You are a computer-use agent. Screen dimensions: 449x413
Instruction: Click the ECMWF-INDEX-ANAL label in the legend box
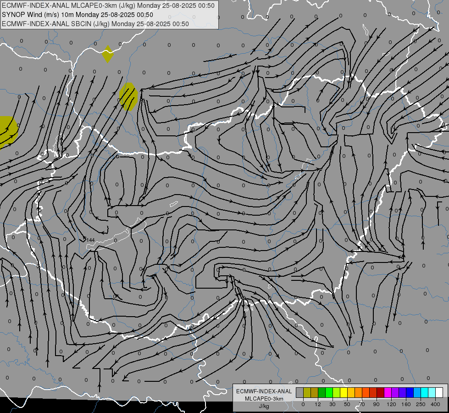point(264,391)
